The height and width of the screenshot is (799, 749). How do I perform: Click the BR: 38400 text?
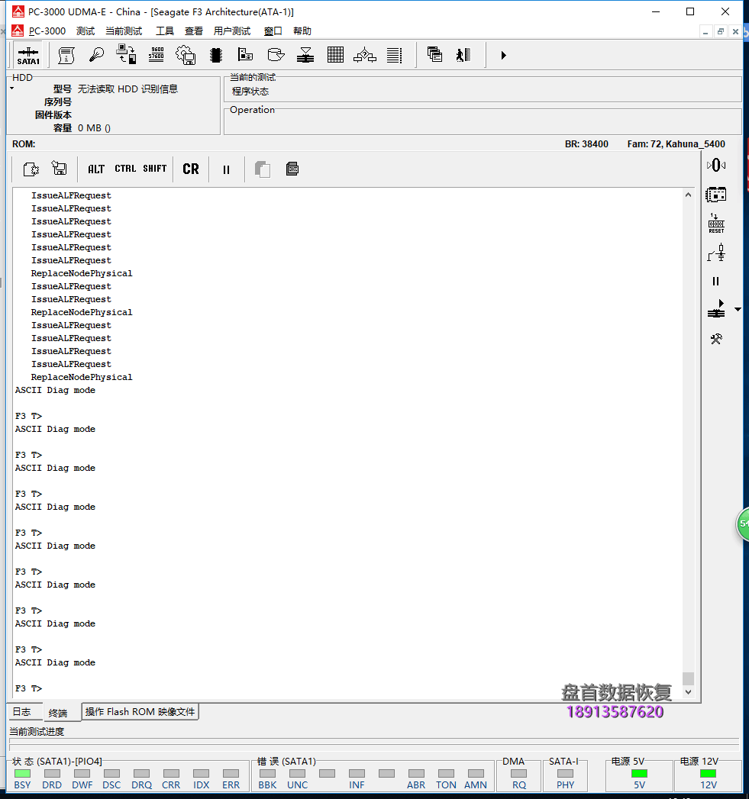(x=586, y=144)
